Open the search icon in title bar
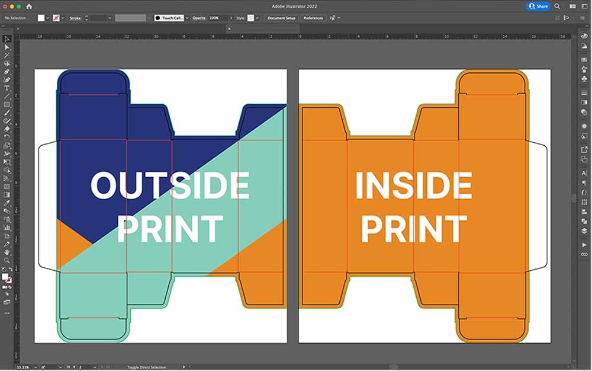The image size is (592, 371). (557, 7)
